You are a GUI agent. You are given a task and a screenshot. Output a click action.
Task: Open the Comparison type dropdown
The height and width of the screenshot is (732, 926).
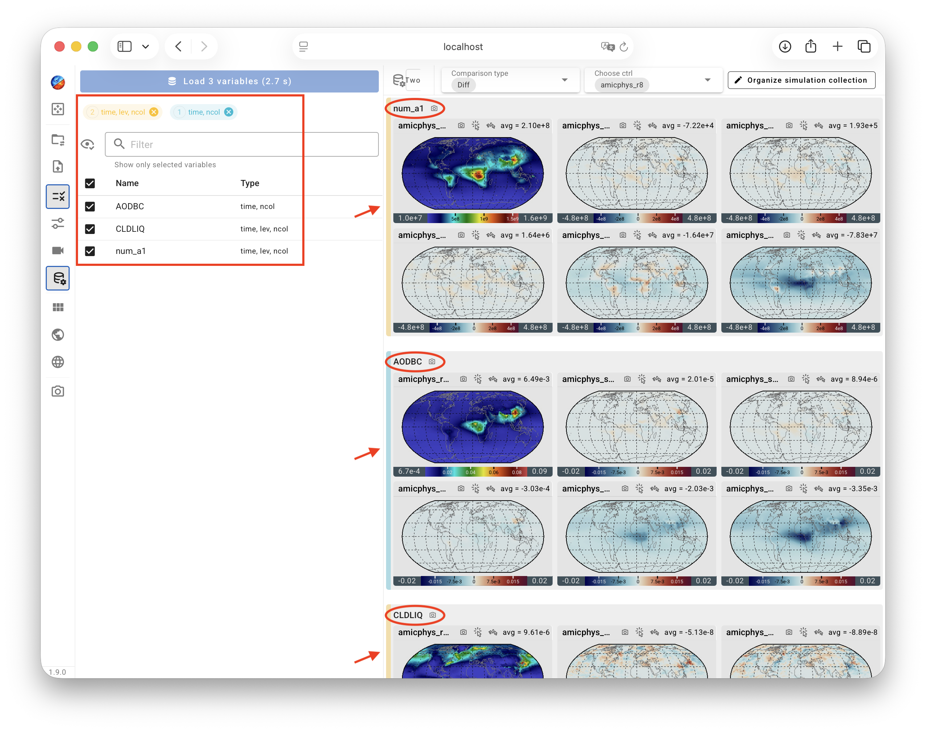[510, 80]
